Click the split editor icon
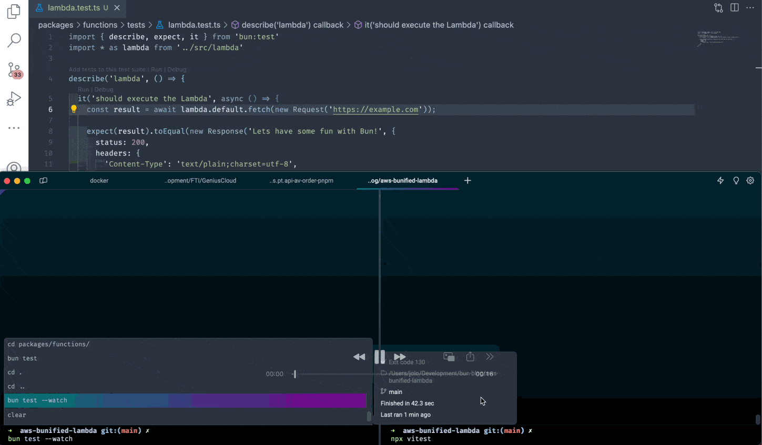This screenshot has height=445, width=762. [x=734, y=7]
